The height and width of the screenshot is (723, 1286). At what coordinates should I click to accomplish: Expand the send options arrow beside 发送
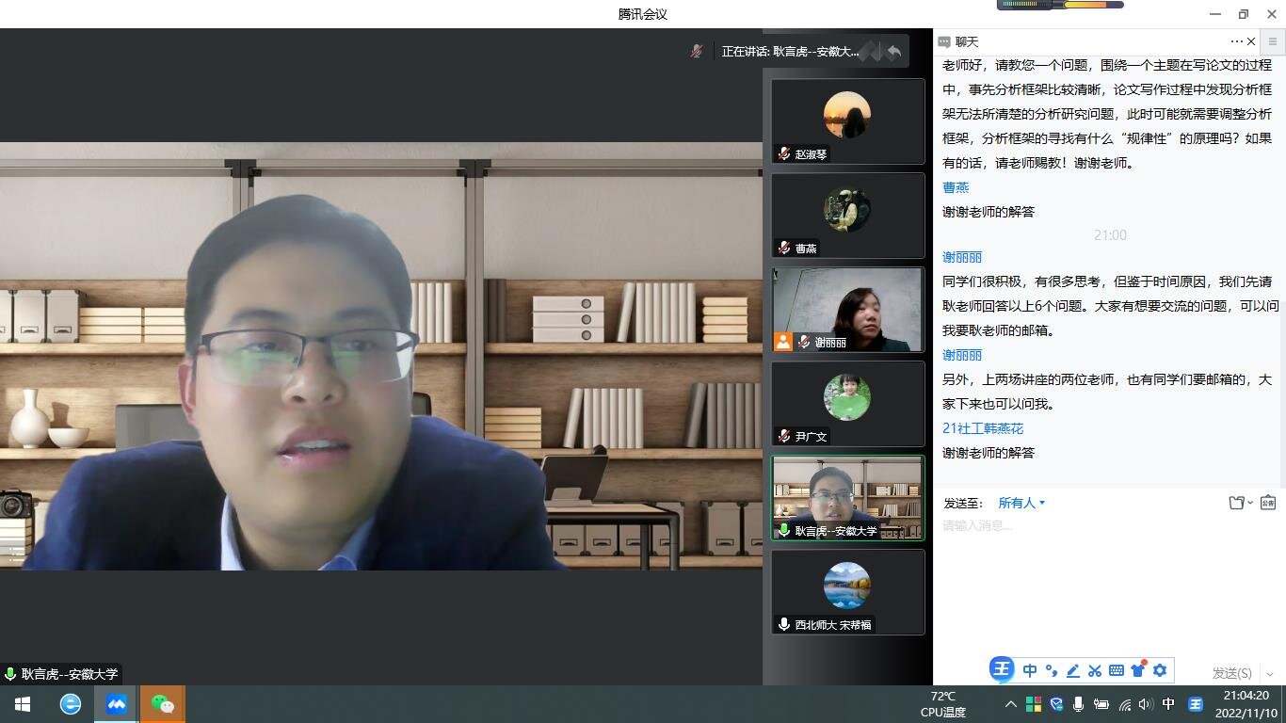[x=1270, y=673]
